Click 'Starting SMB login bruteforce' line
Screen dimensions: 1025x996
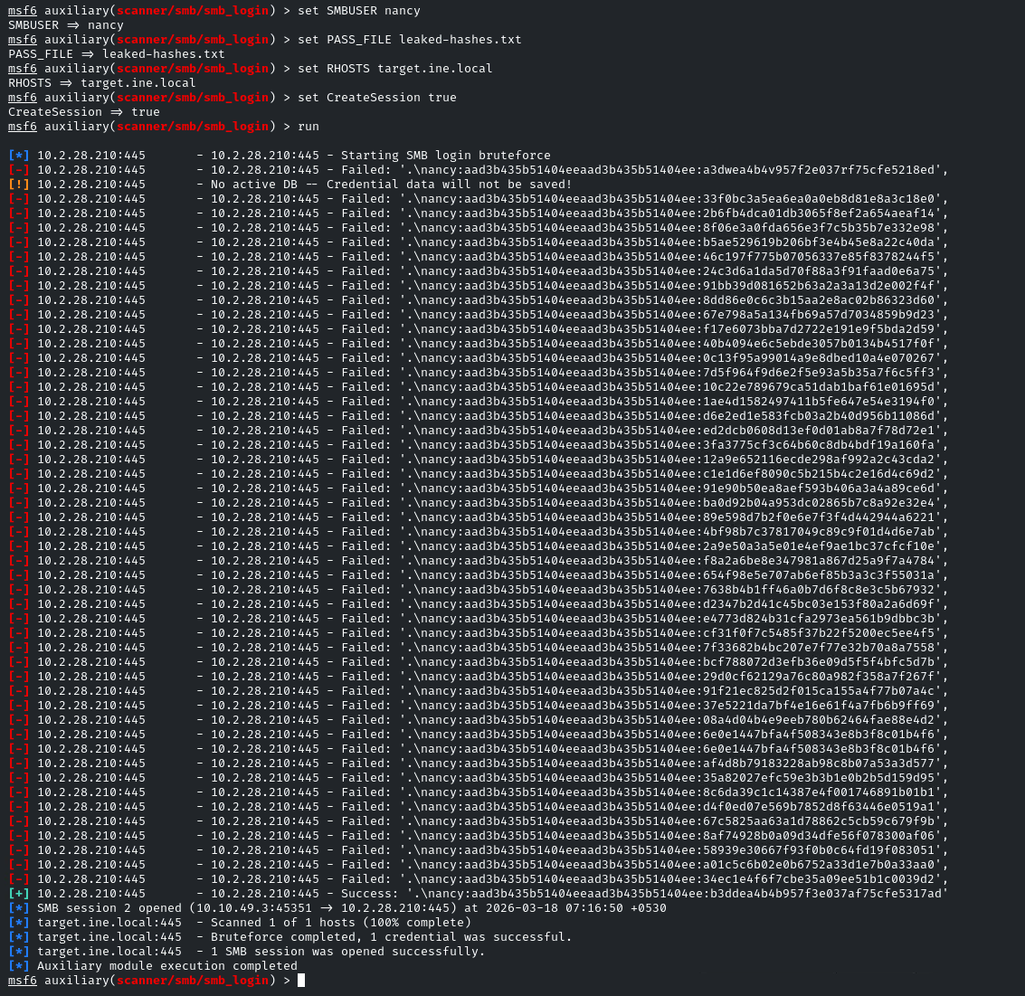tap(446, 155)
